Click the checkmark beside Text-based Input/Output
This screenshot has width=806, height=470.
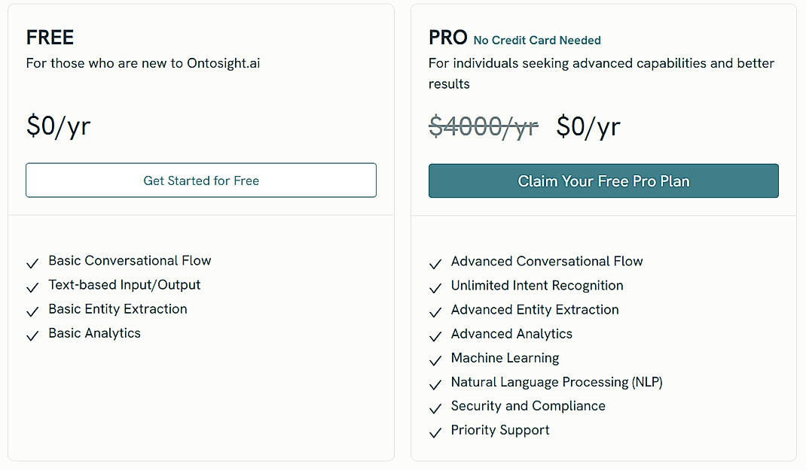tap(32, 287)
